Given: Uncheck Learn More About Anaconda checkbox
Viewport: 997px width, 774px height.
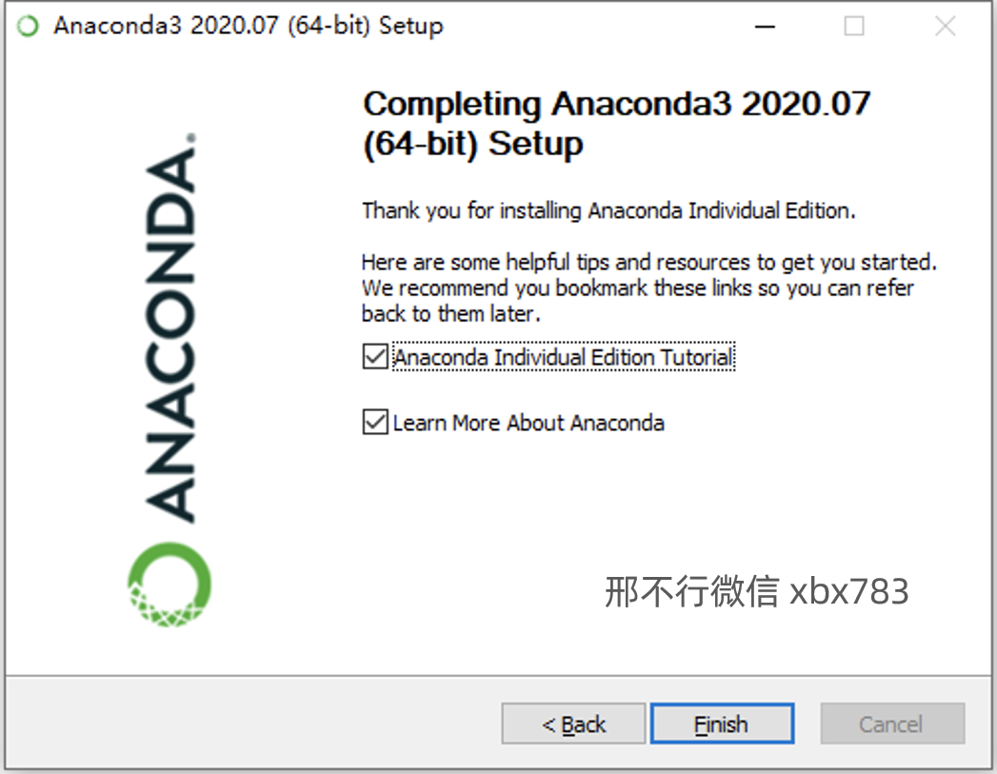Looking at the screenshot, I should [375, 422].
